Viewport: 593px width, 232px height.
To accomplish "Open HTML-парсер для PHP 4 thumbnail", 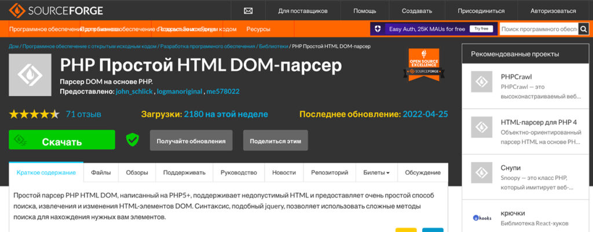I will (481, 127).
